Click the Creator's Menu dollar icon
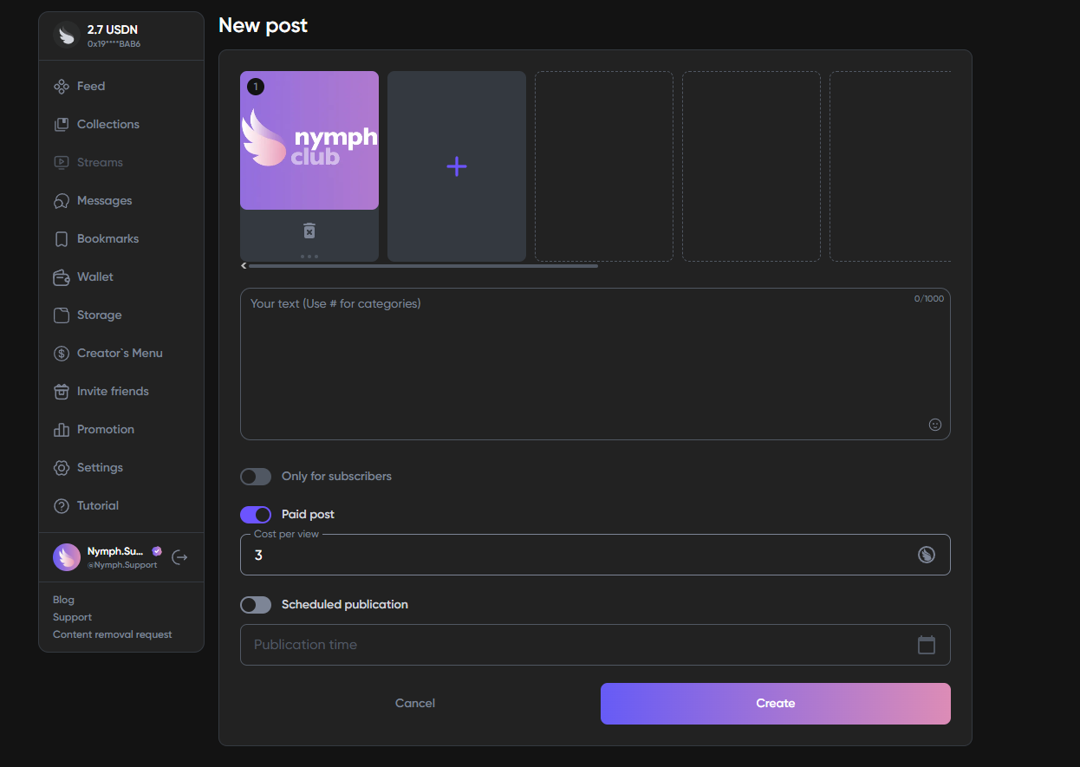This screenshot has height=767, width=1080. pos(62,353)
